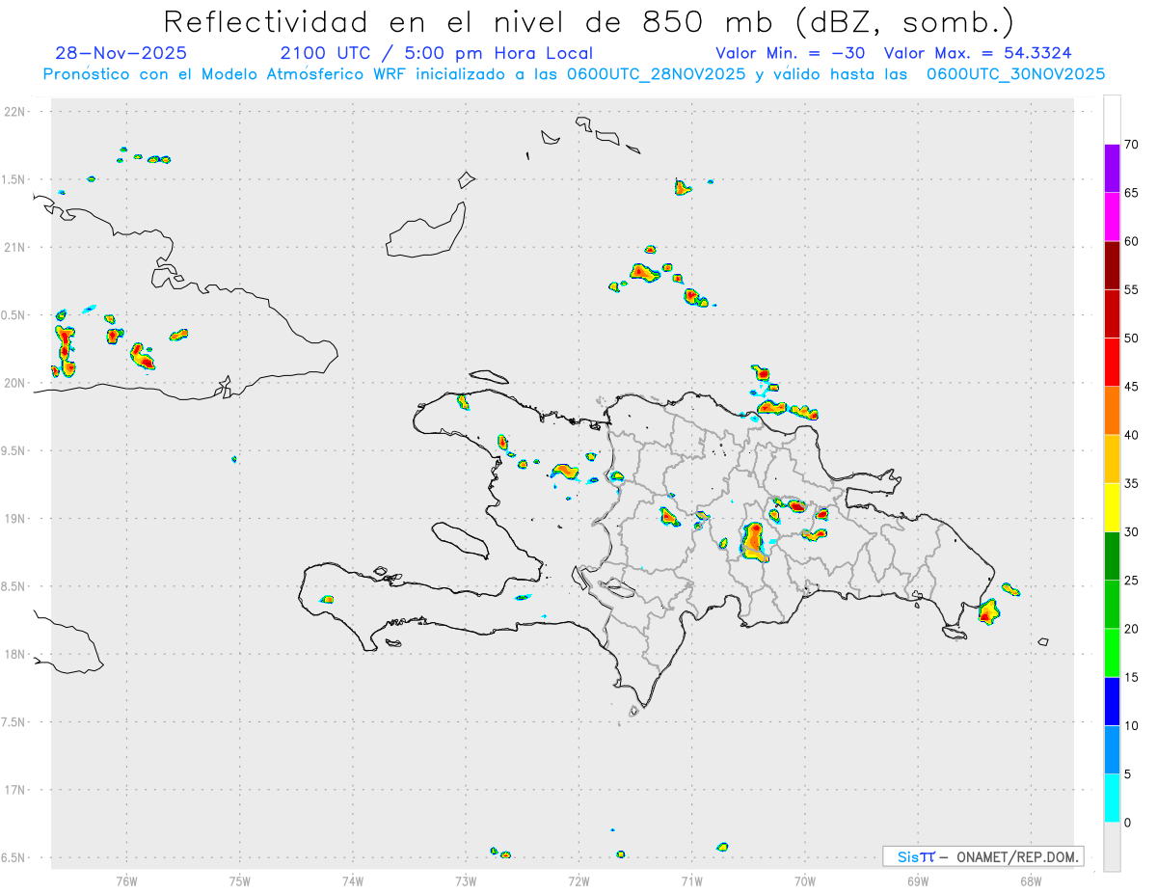Click the 'Valor Min. = -30' text
Screen dimensions: 1157x894
(791, 53)
